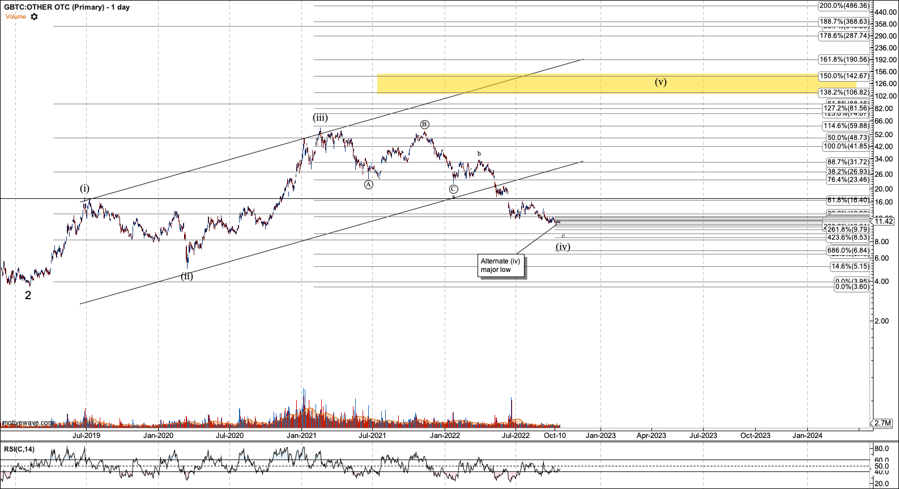Viewport: 899px width, 489px height.
Task: Click the 50.0%(48.73) Fibonacci label
Action: tap(848, 138)
